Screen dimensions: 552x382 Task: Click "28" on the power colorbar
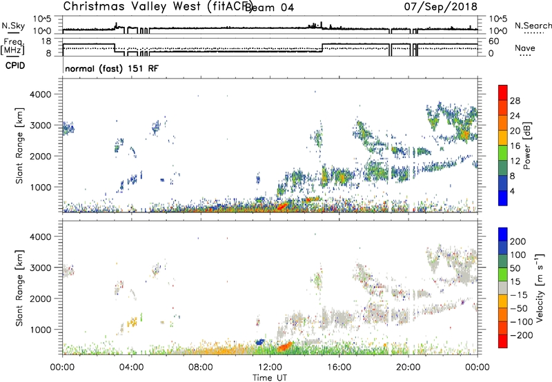[515, 101]
